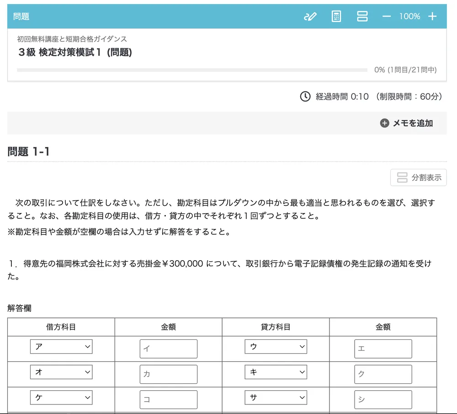Image resolution: width=457 pixels, height=414 pixels.
Task: Focus the エ amount input field
Action: tap(383, 349)
